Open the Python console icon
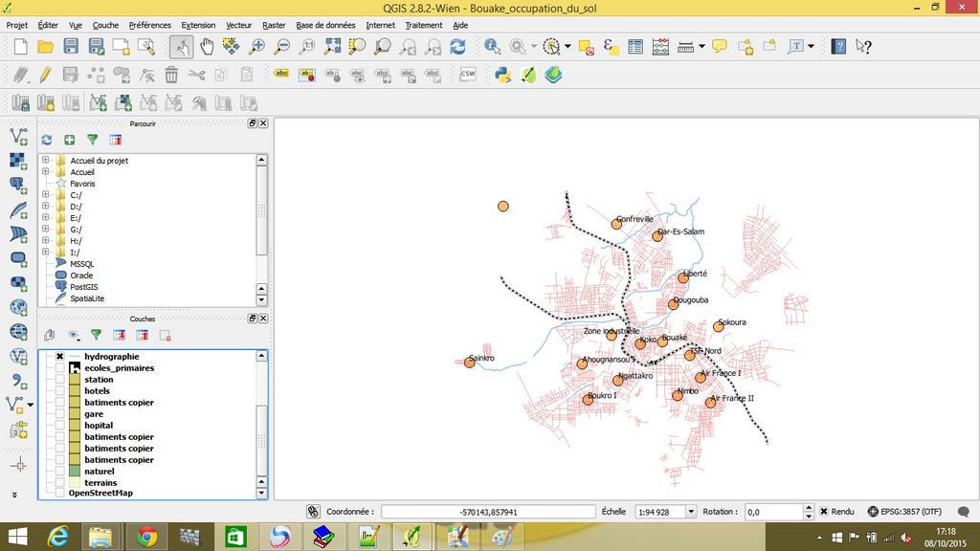980x551 pixels. pyautogui.click(x=502, y=75)
